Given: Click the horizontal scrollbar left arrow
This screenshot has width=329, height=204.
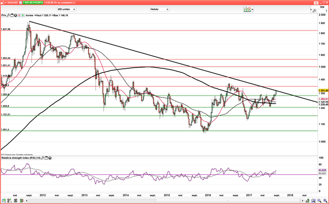Looking at the screenshot, I should pyautogui.click(x=27, y=201).
